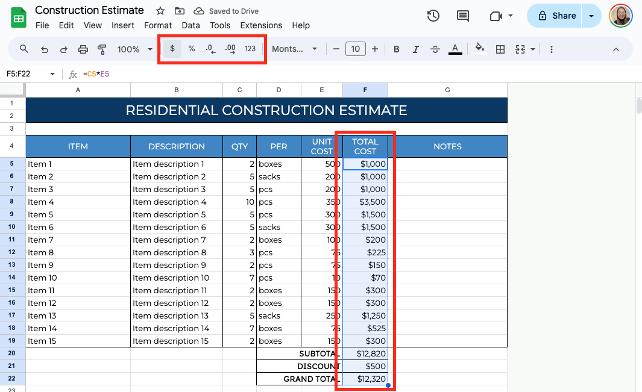Open the 100% zoom dropdown
This screenshot has height=392, width=642.
click(135, 49)
